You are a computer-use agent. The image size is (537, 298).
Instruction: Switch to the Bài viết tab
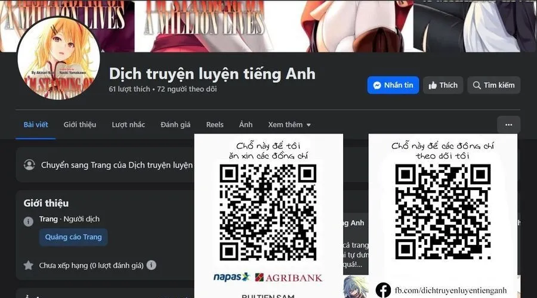(36, 125)
